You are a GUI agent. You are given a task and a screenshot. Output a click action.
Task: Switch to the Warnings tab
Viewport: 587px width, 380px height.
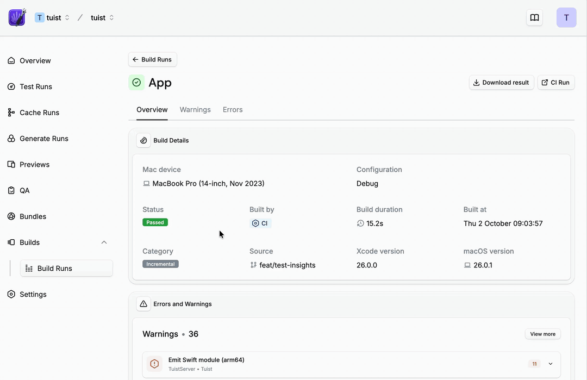coord(195,110)
